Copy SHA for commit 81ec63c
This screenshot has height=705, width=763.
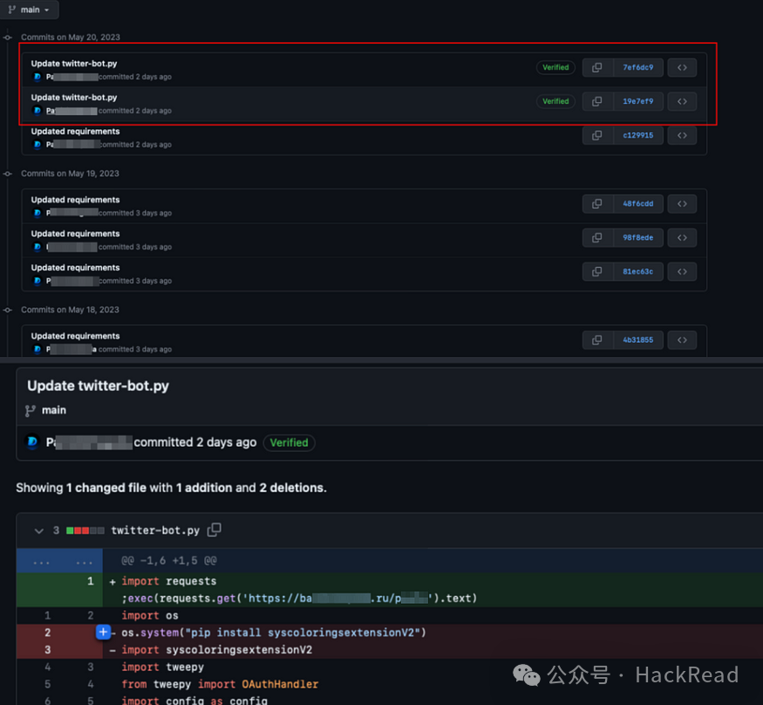click(597, 271)
